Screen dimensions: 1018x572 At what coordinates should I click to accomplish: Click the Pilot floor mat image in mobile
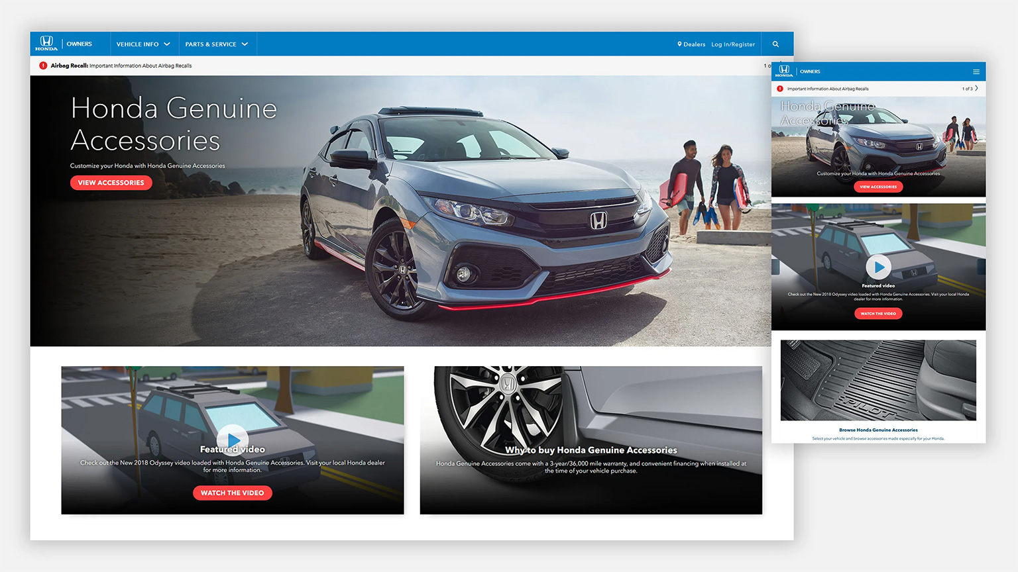(878, 380)
